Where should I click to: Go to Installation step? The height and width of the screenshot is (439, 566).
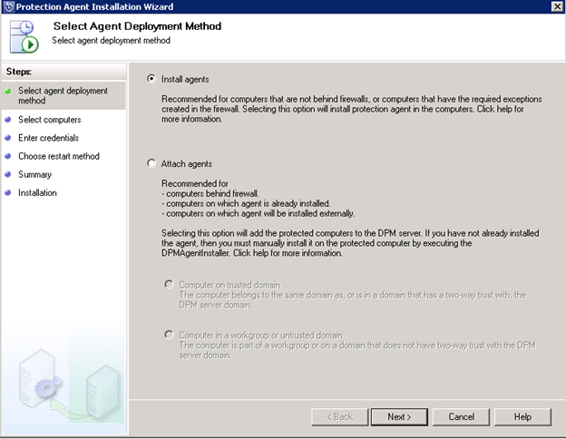tap(37, 193)
